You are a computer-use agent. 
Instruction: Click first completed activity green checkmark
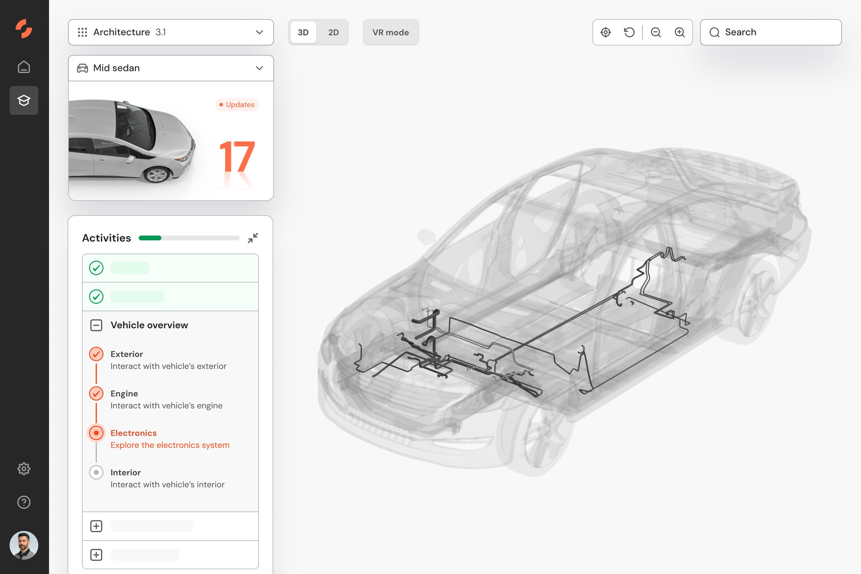coord(96,268)
